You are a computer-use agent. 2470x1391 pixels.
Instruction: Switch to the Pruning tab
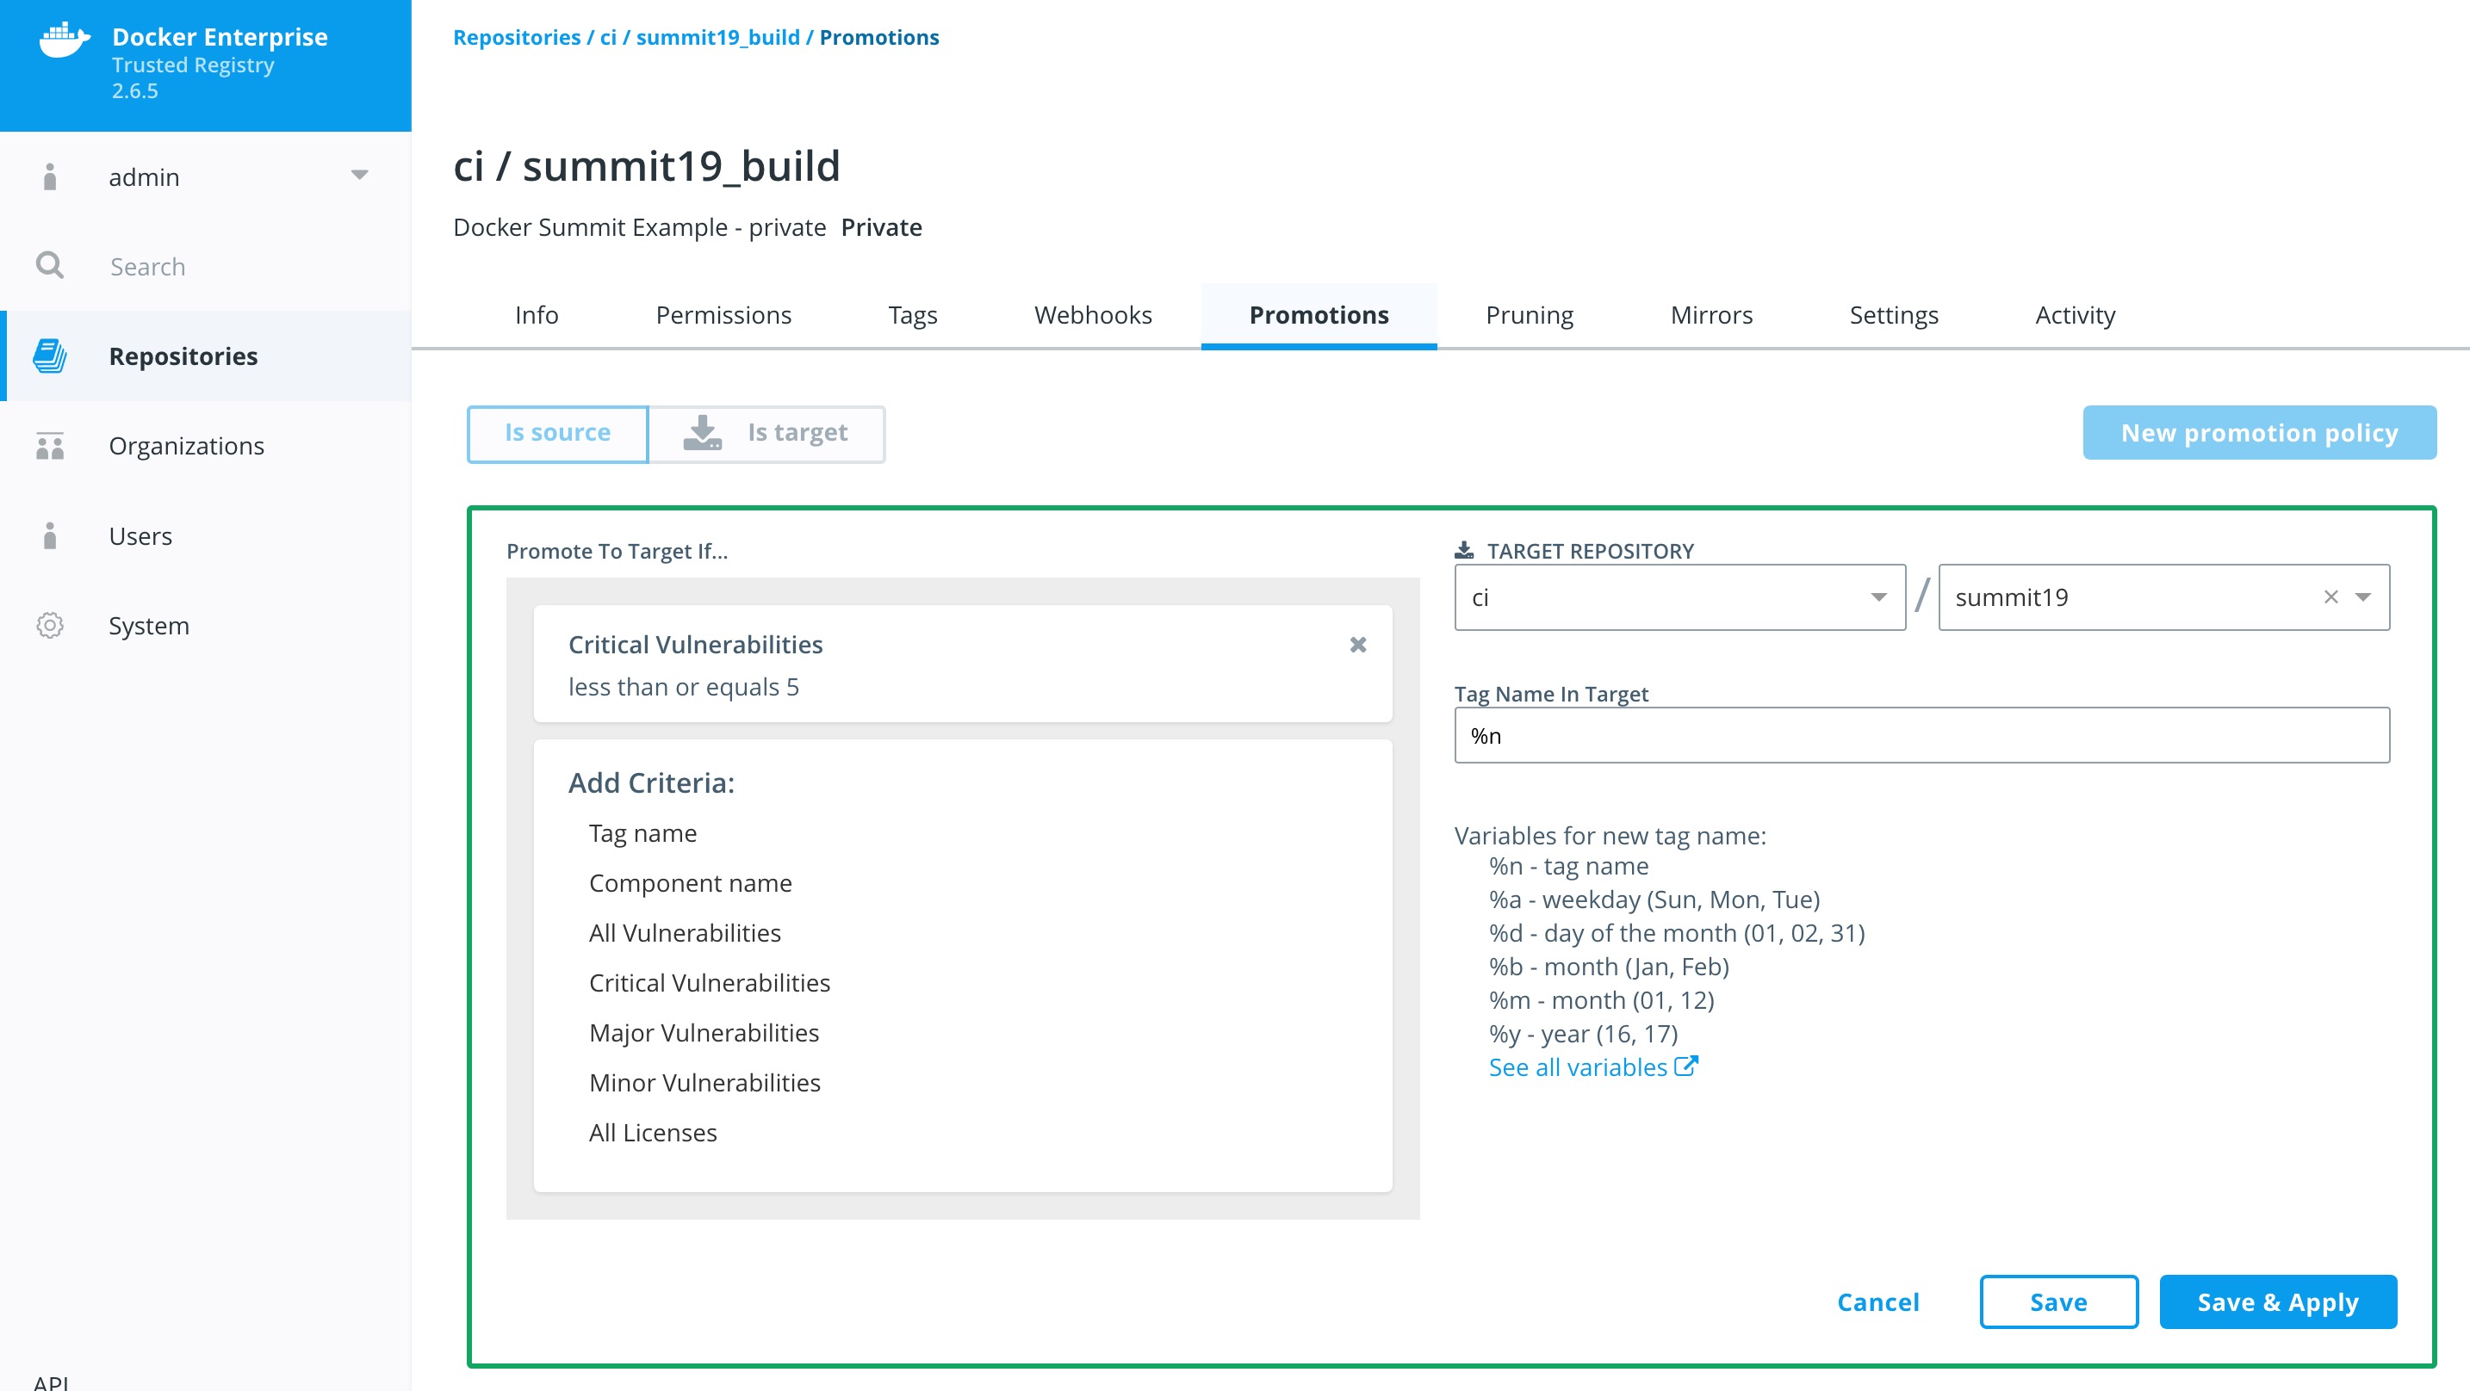tap(1529, 315)
